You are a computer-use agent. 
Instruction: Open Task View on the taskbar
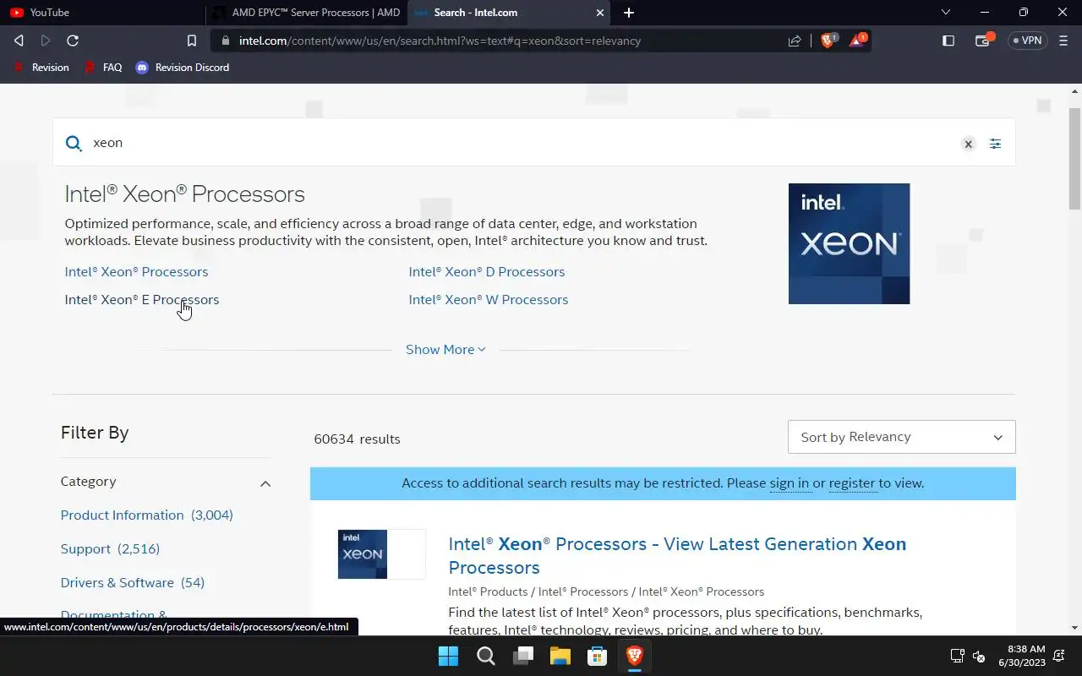click(523, 656)
